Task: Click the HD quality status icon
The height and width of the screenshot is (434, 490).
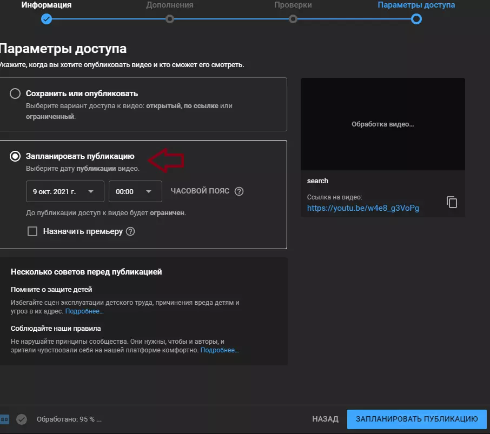Action: (x=4, y=419)
